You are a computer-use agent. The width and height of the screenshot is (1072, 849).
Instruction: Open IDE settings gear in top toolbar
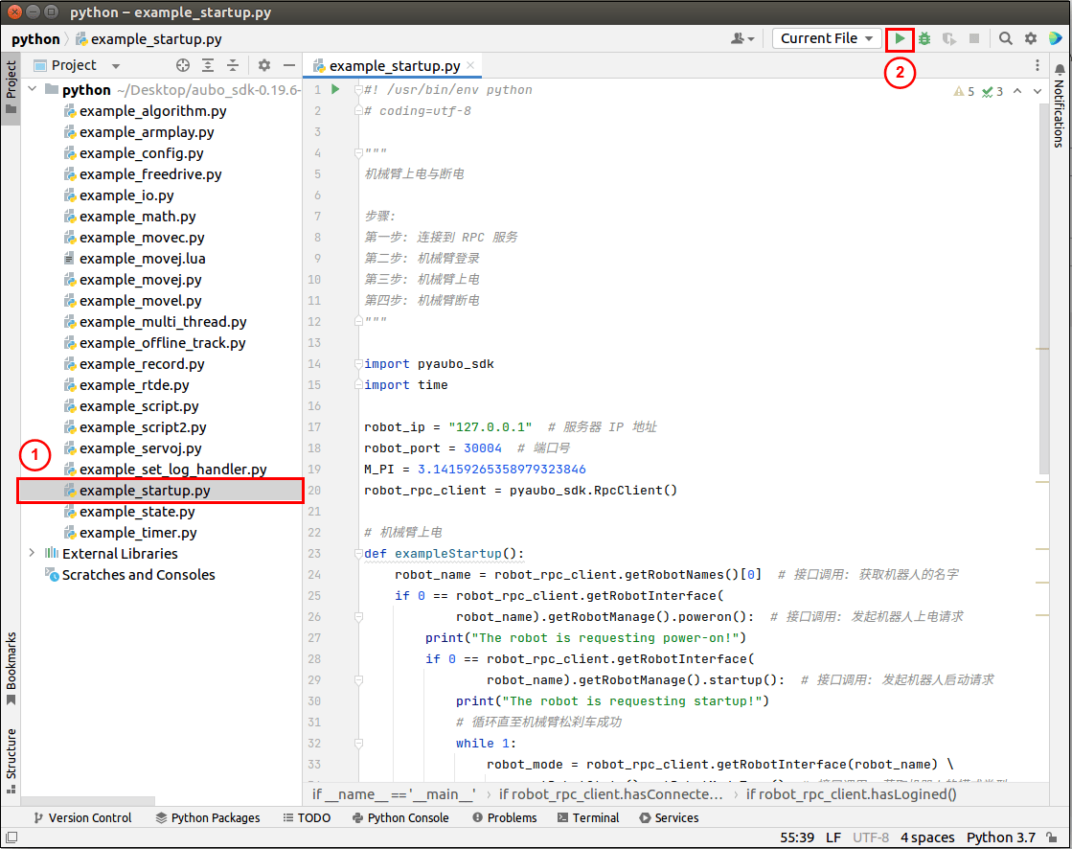[x=1030, y=39]
